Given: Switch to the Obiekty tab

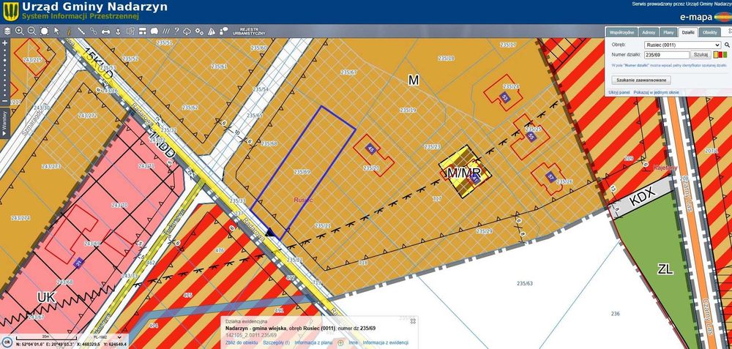Looking at the screenshot, I should click(710, 32).
